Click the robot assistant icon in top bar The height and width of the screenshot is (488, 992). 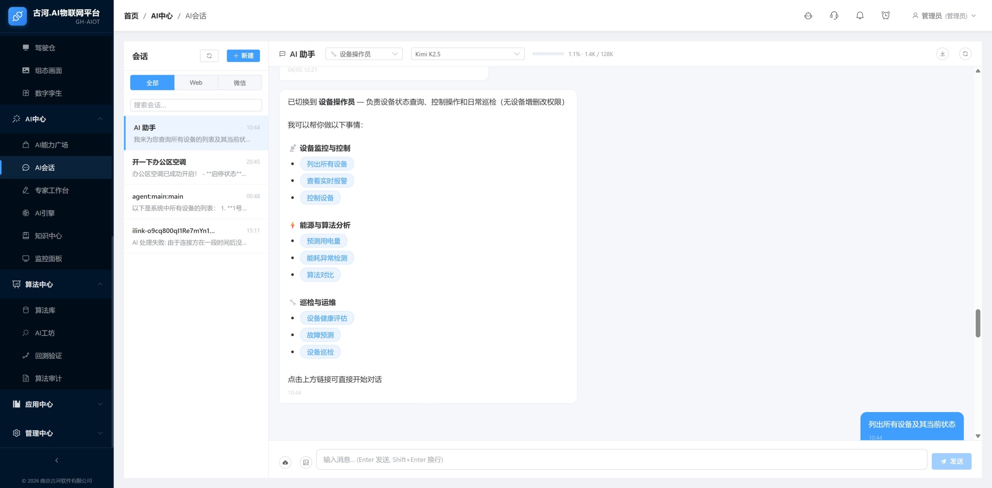click(808, 15)
